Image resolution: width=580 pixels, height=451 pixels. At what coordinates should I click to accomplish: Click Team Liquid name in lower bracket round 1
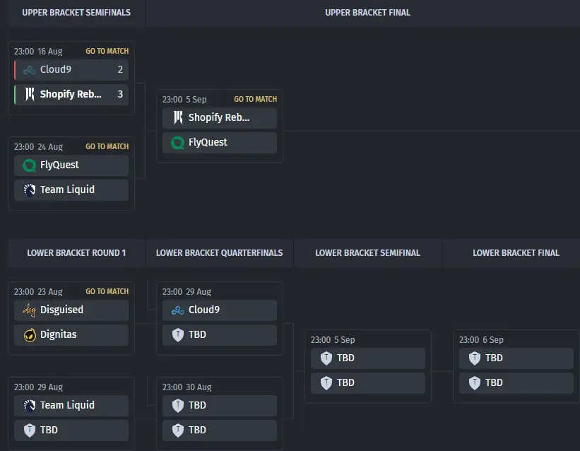67,406
